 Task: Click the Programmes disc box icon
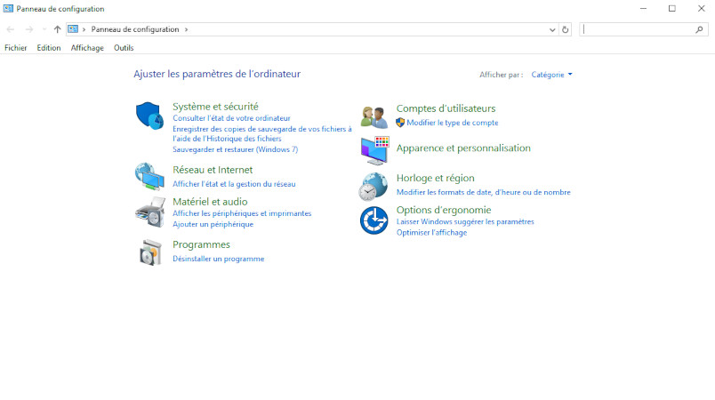tap(149, 252)
